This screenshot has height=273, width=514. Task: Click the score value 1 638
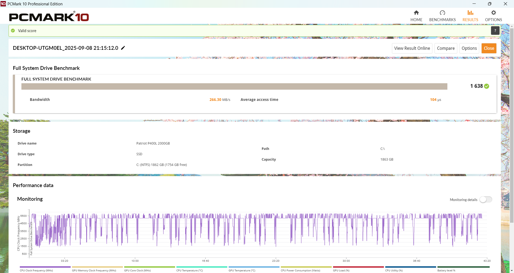477,86
